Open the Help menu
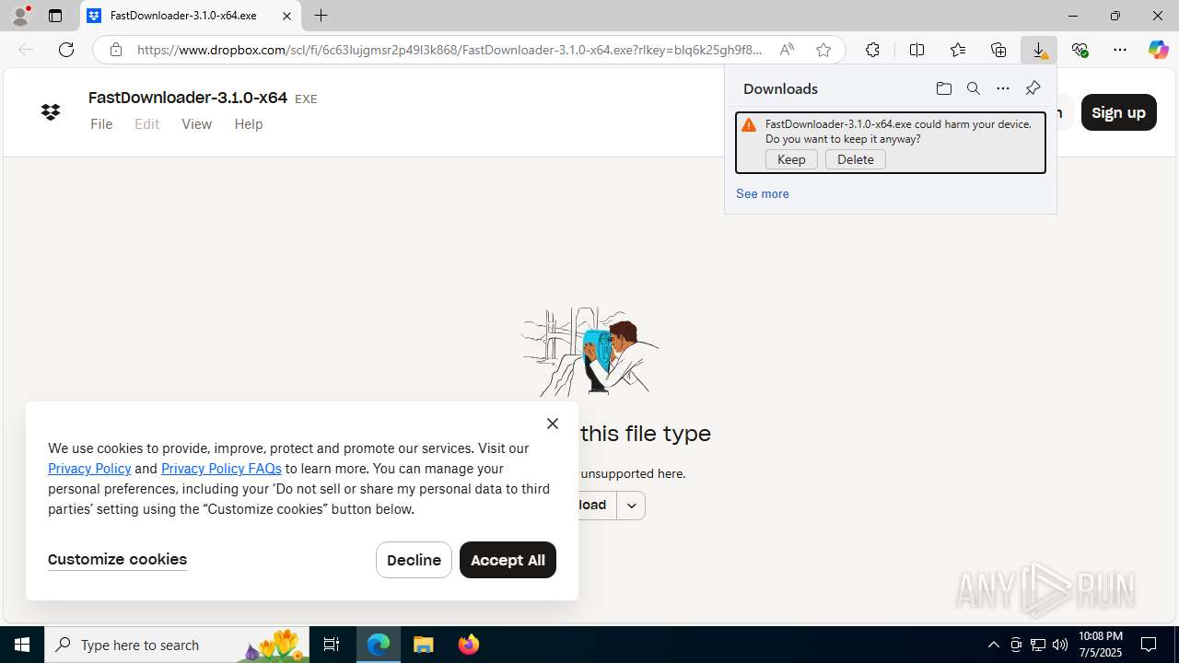The height and width of the screenshot is (663, 1179). coord(249,124)
